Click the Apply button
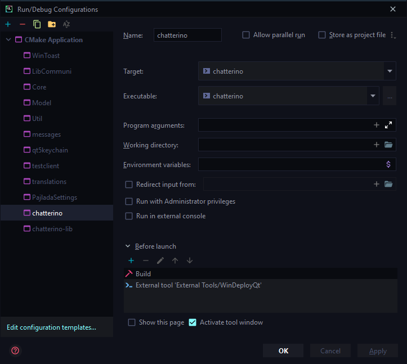This screenshot has width=407, height=364. coord(378,350)
